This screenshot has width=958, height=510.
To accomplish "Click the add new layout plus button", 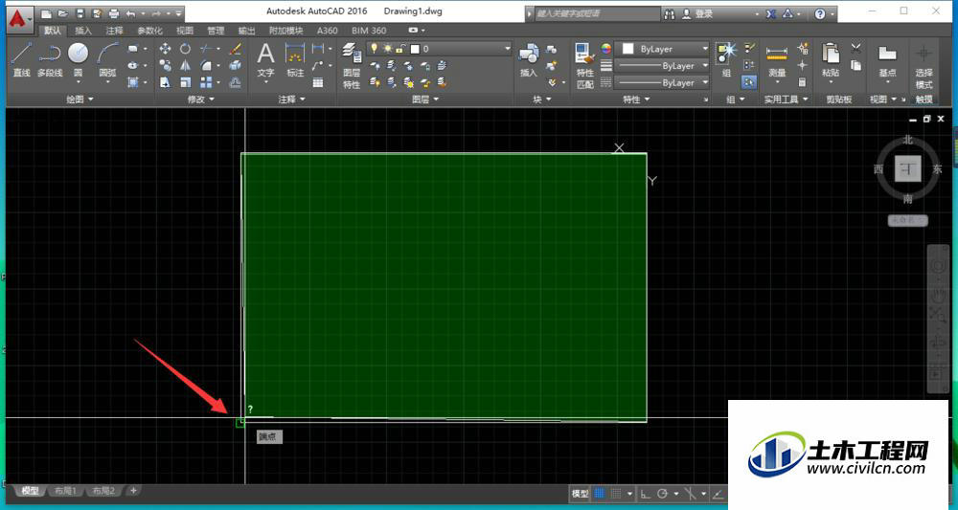I will (x=133, y=490).
